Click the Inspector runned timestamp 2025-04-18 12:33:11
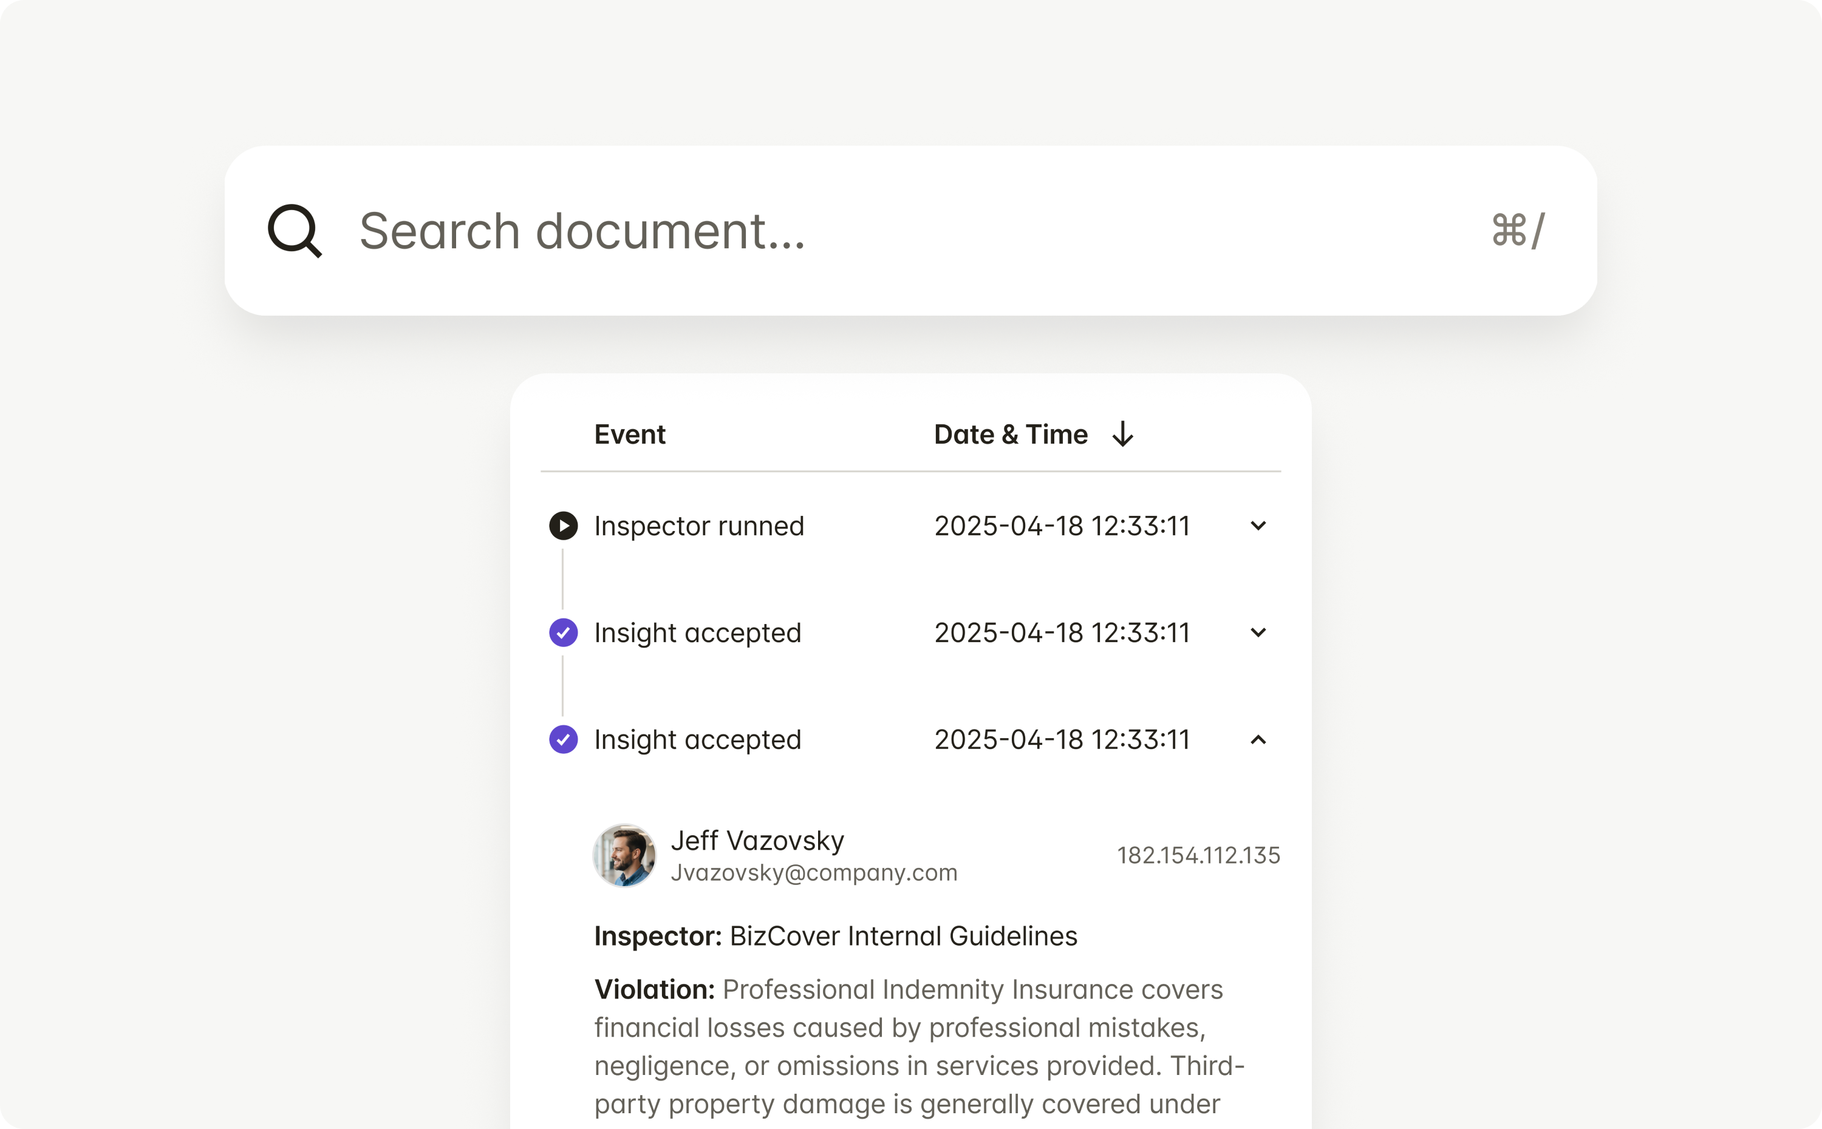Viewport: 1822px width, 1129px height. (x=1062, y=526)
